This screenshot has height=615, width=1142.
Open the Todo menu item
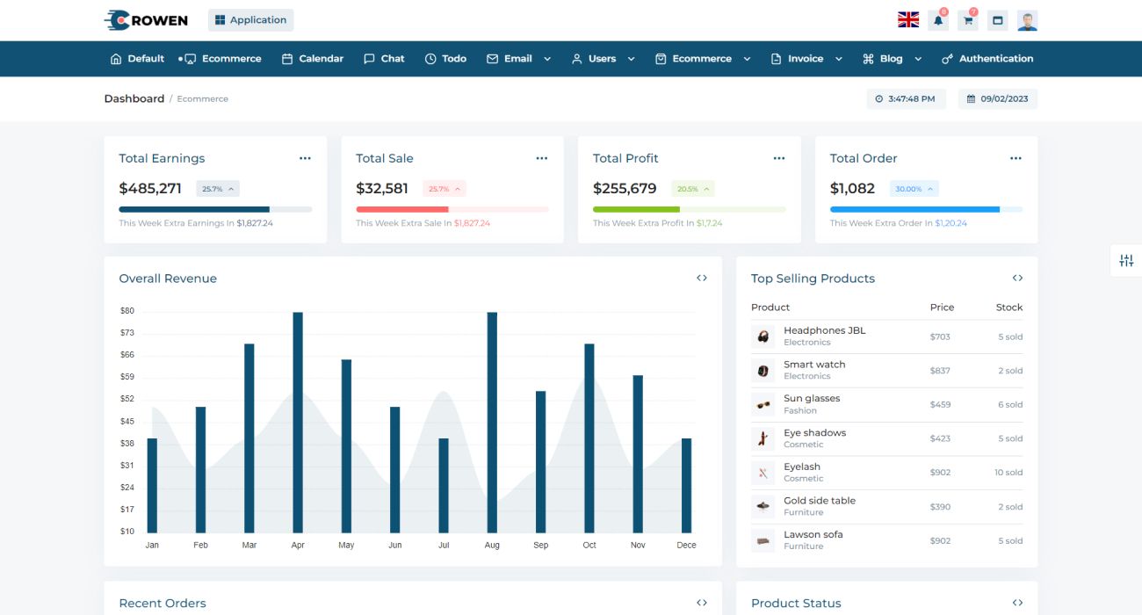[445, 59]
